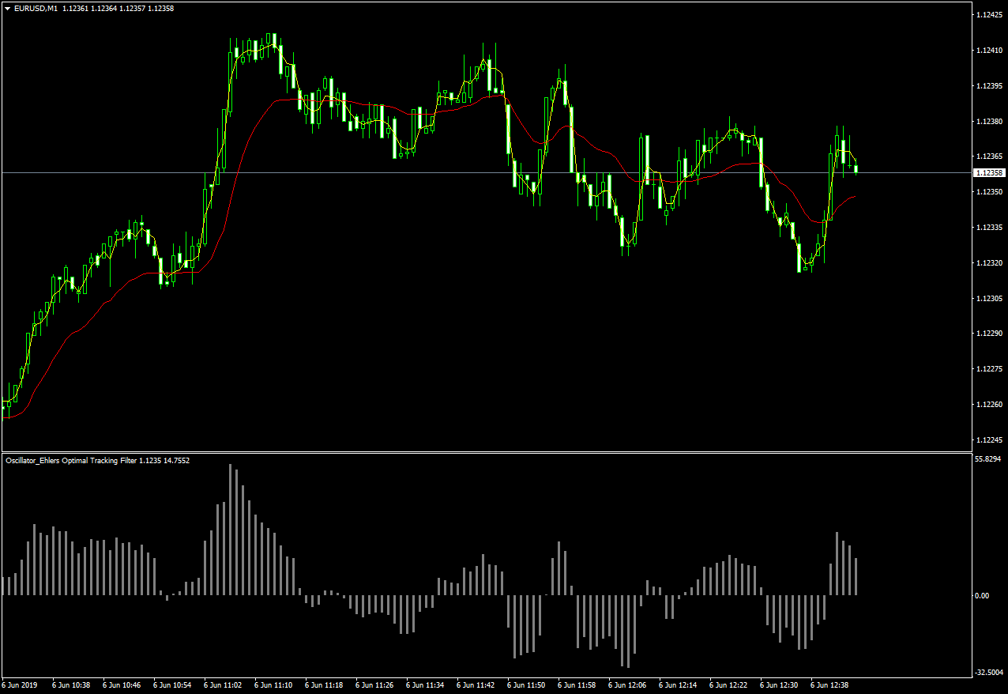1008x694 pixels.
Task: Click the 1.12410 price scale label
Action: (x=989, y=51)
